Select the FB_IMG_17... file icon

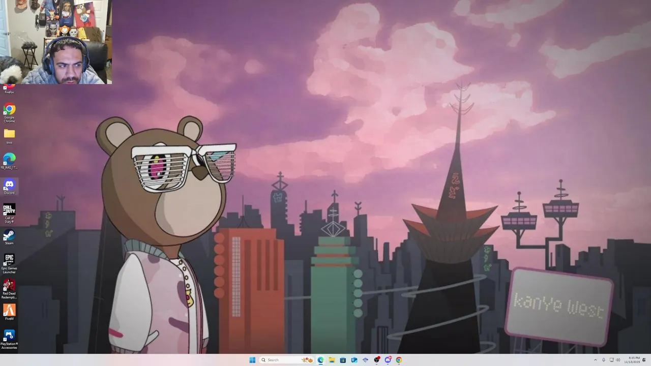tap(9, 161)
